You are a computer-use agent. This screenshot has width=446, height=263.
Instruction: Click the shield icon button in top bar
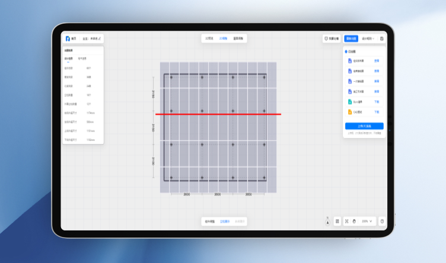(332, 39)
